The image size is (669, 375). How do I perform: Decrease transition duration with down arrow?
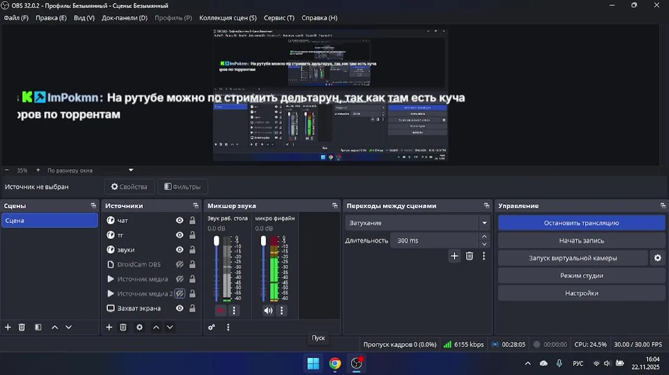(485, 244)
